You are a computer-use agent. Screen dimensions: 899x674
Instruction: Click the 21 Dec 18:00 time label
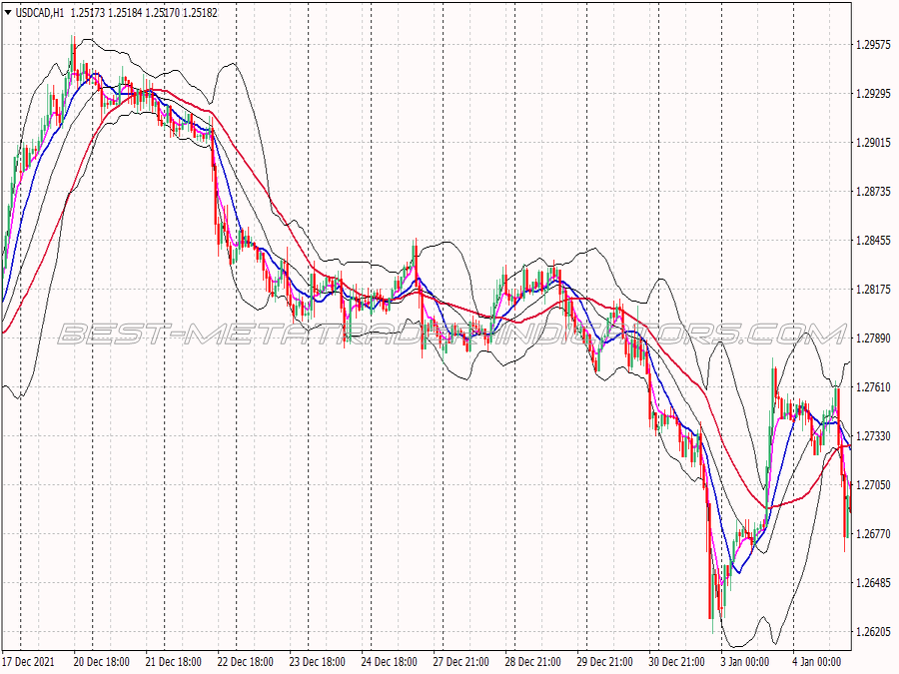click(173, 662)
